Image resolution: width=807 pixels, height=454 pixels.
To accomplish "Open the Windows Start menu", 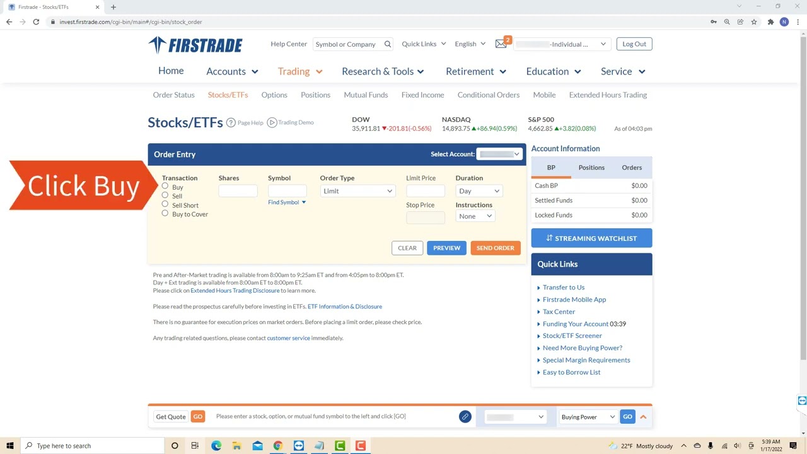I will 9,446.
